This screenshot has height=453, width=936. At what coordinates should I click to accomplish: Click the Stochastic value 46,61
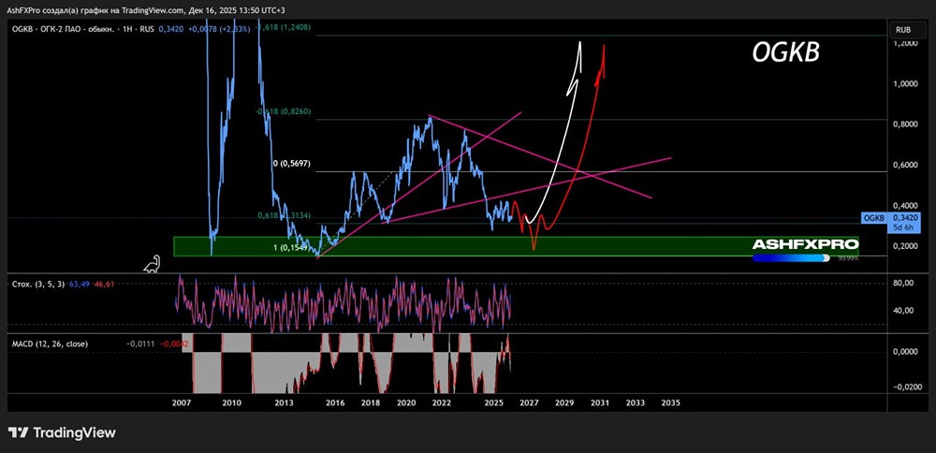pyautogui.click(x=103, y=285)
